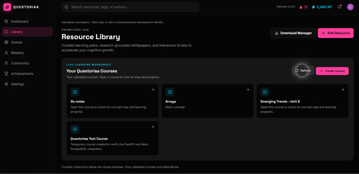Go to Quests in the sidebar
Viewport: 359px width, 174px height.
[27, 43]
